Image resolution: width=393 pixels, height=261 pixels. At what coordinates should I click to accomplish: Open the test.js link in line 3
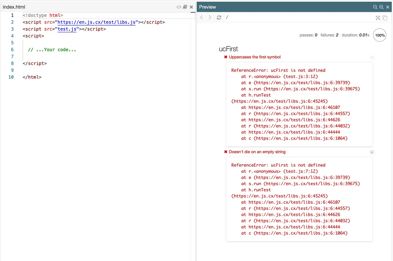click(x=67, y=29)
